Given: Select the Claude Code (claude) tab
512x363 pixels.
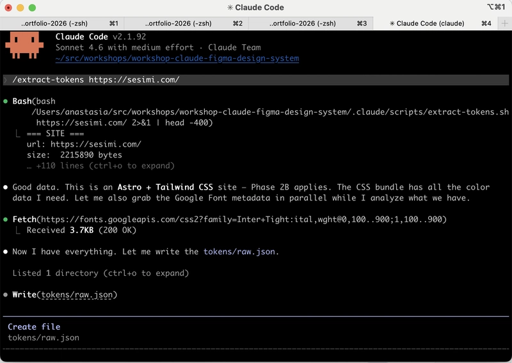Looking at the screenshot, I should pyautogui.click(x=435, y=23).
